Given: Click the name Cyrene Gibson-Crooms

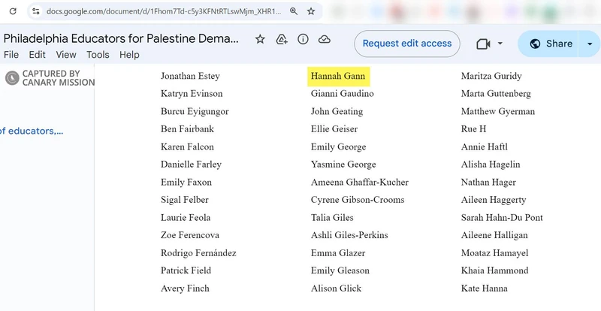Looking at the screenshot, I should [358, 200].
